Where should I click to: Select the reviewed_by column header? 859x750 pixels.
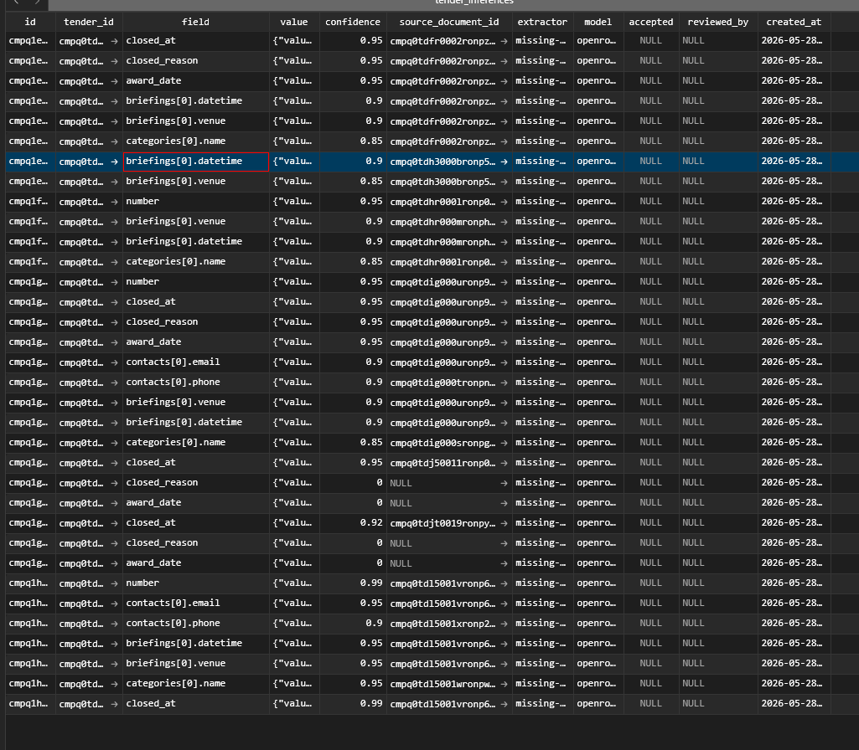(x=718, y=22)
